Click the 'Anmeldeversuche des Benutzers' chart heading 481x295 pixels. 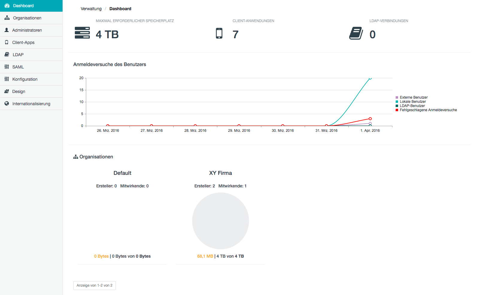tap(110, 65)
